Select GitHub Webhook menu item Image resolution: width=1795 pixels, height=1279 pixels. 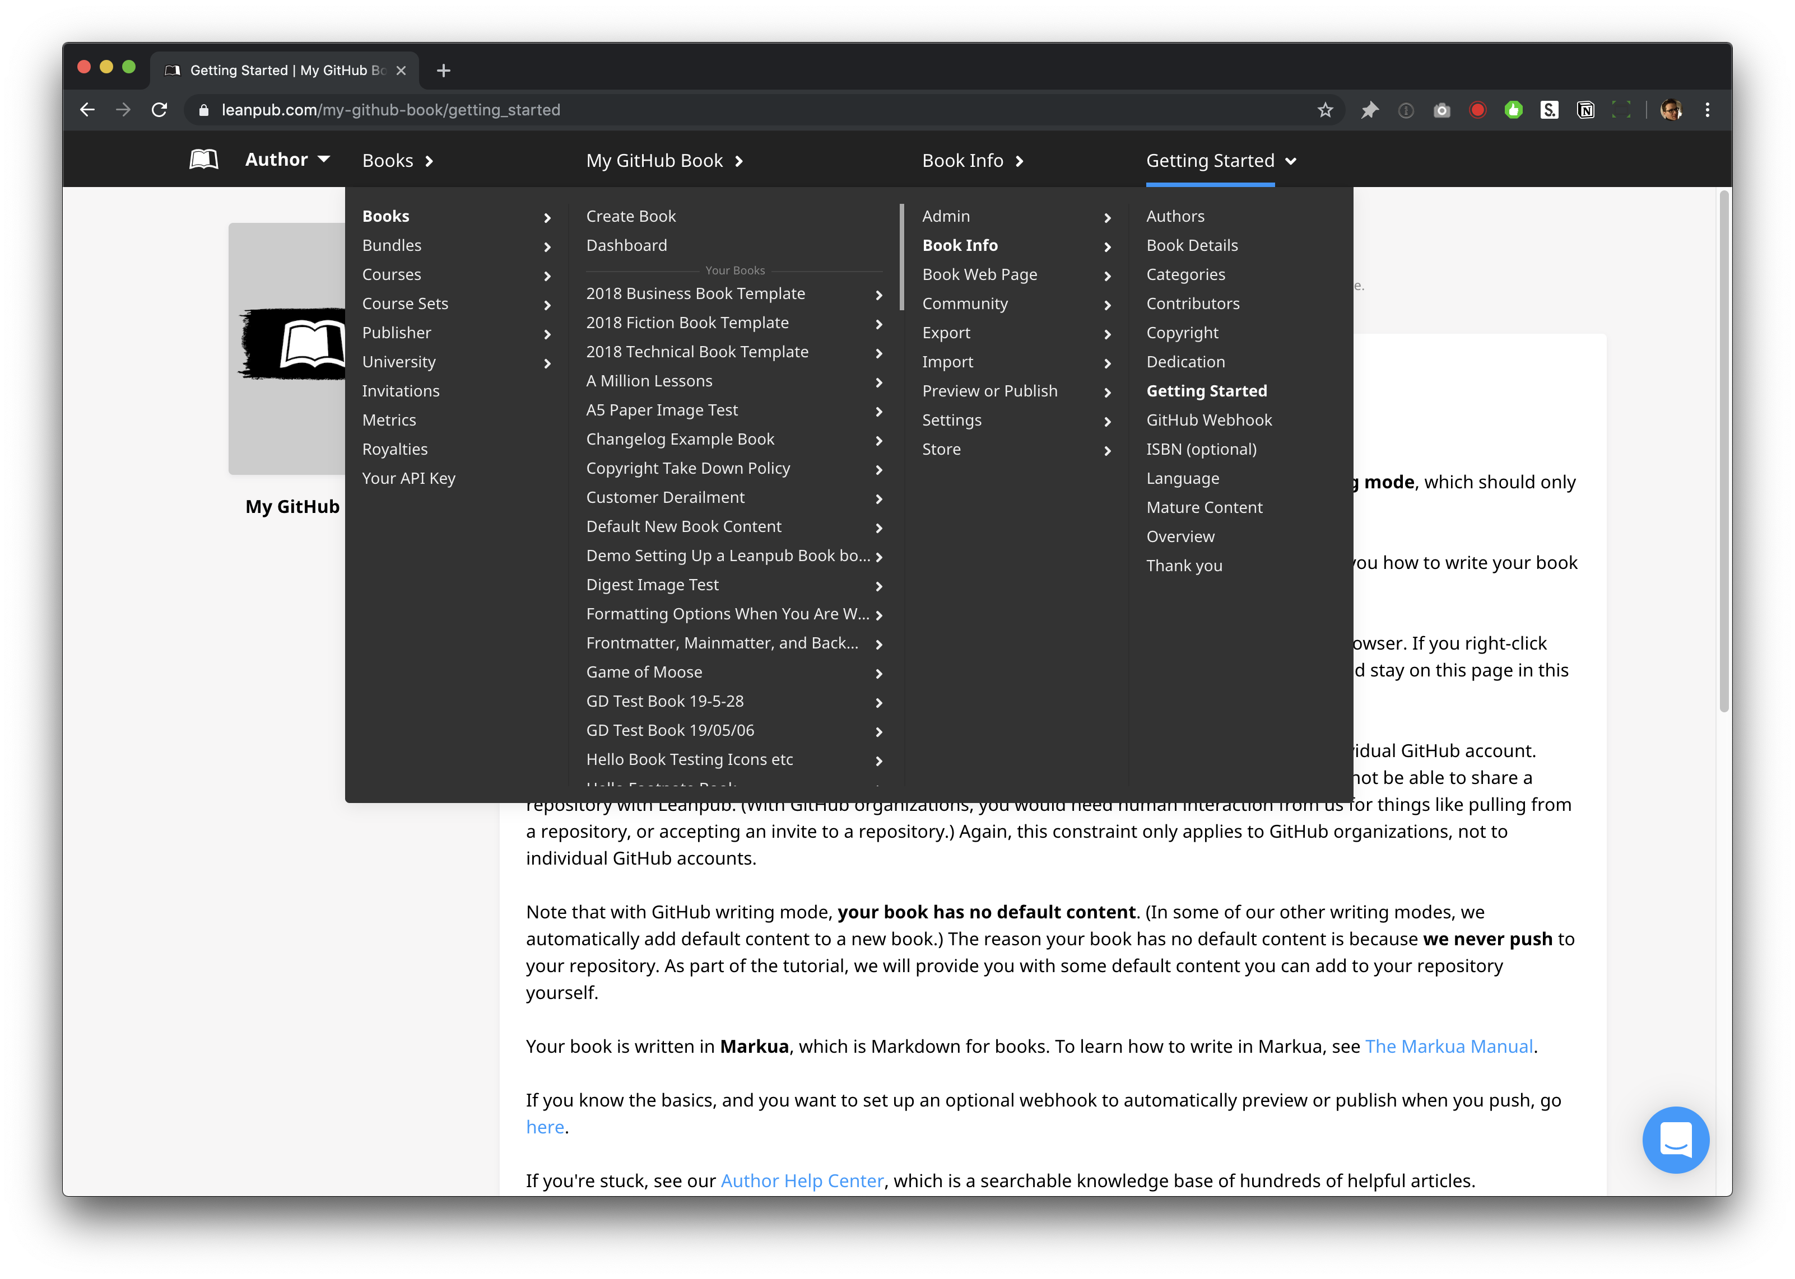(x=1209, y=420)
